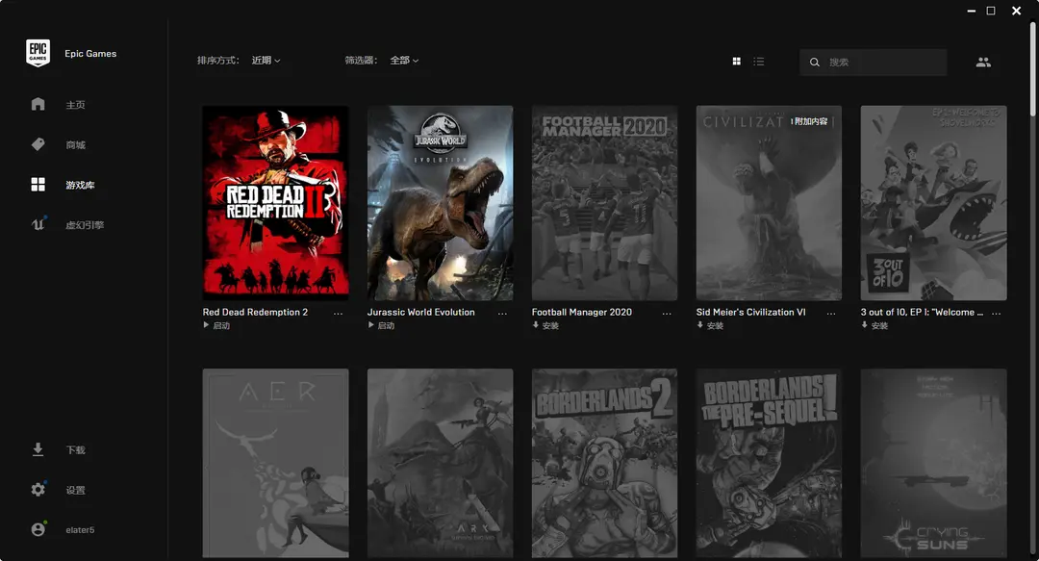Screen dimensions: 1039x561
Task: Maximize the Epic Games launcher window
Action: (991, 11)
